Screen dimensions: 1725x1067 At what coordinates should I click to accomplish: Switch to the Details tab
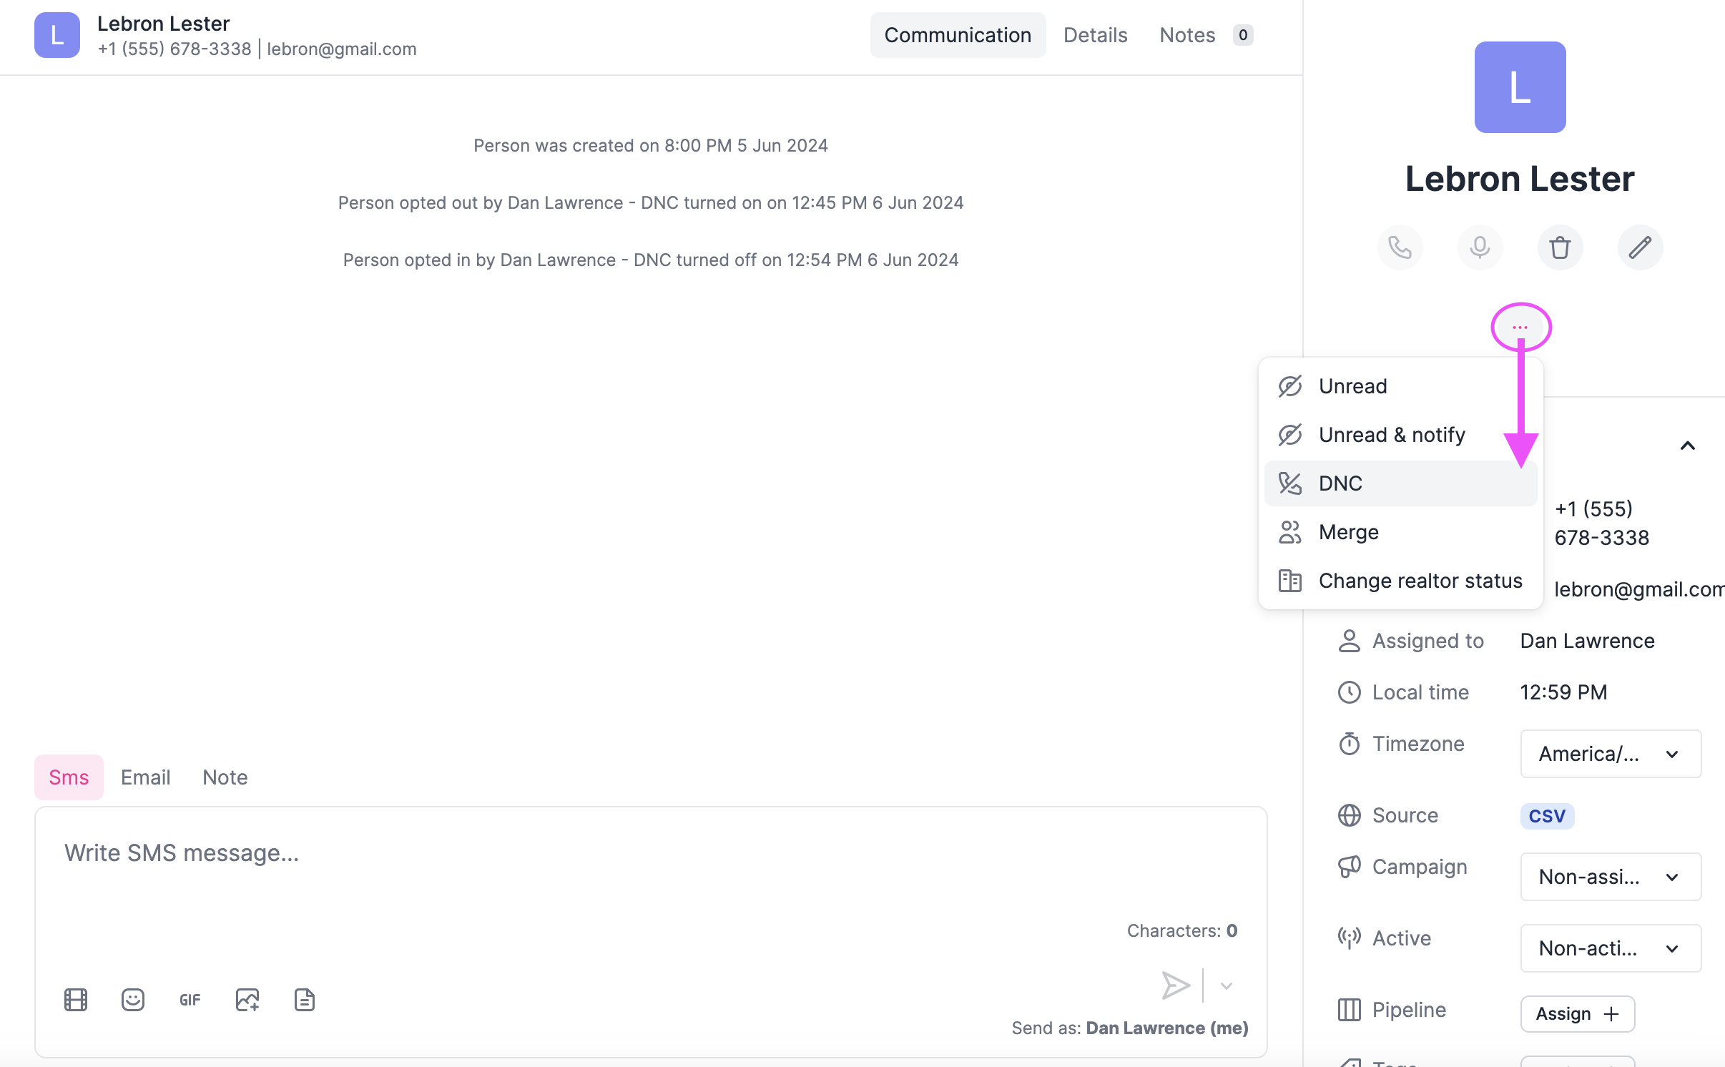(1095, 35)
